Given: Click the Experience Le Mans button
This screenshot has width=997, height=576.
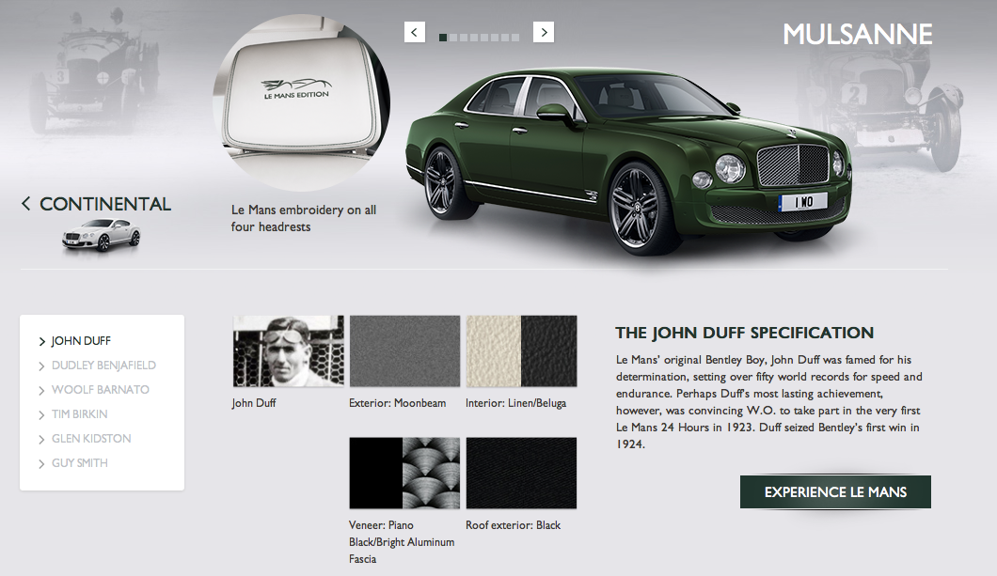Looking at the screenshot, I should 835,492.
